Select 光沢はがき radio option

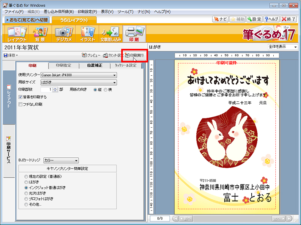26,193
